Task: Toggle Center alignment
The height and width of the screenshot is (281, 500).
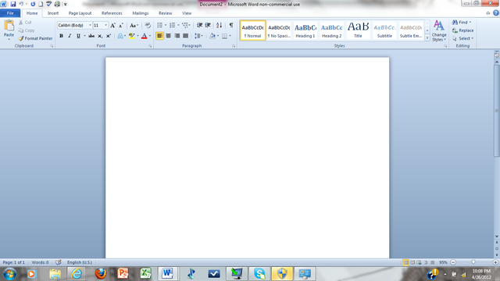Action: click(x=169, y=36)
